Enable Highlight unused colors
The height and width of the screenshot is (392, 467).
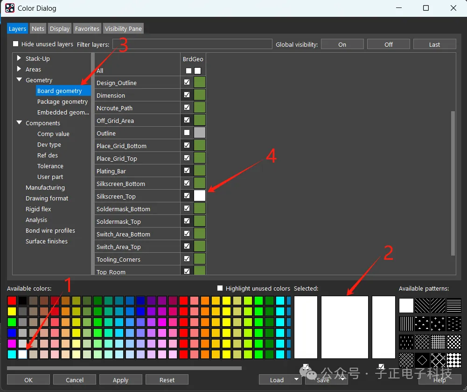[x=220, y=288]
